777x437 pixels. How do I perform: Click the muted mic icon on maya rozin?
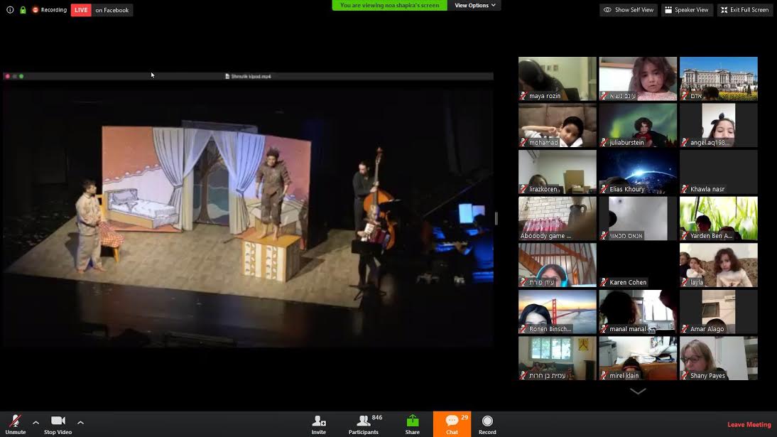523,96
